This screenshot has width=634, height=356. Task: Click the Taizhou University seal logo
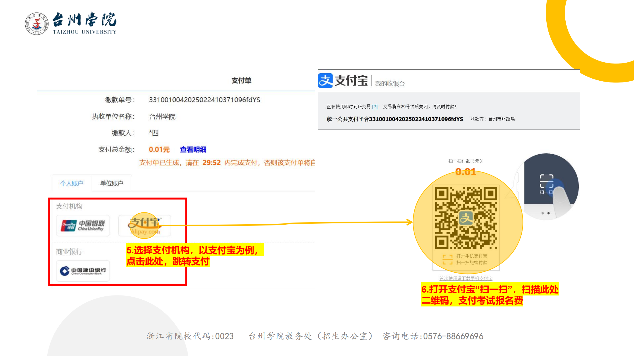pos(36,24)
